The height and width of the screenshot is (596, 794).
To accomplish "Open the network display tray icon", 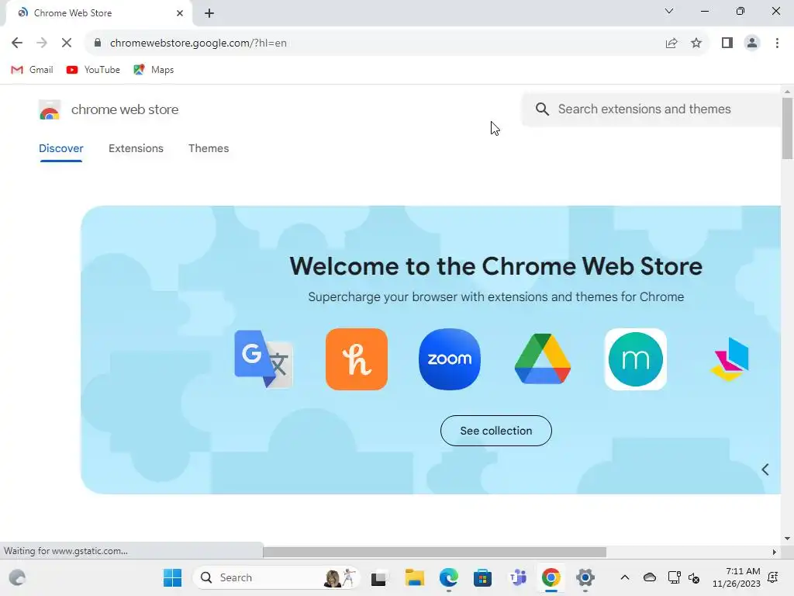I will pos(675,577).
